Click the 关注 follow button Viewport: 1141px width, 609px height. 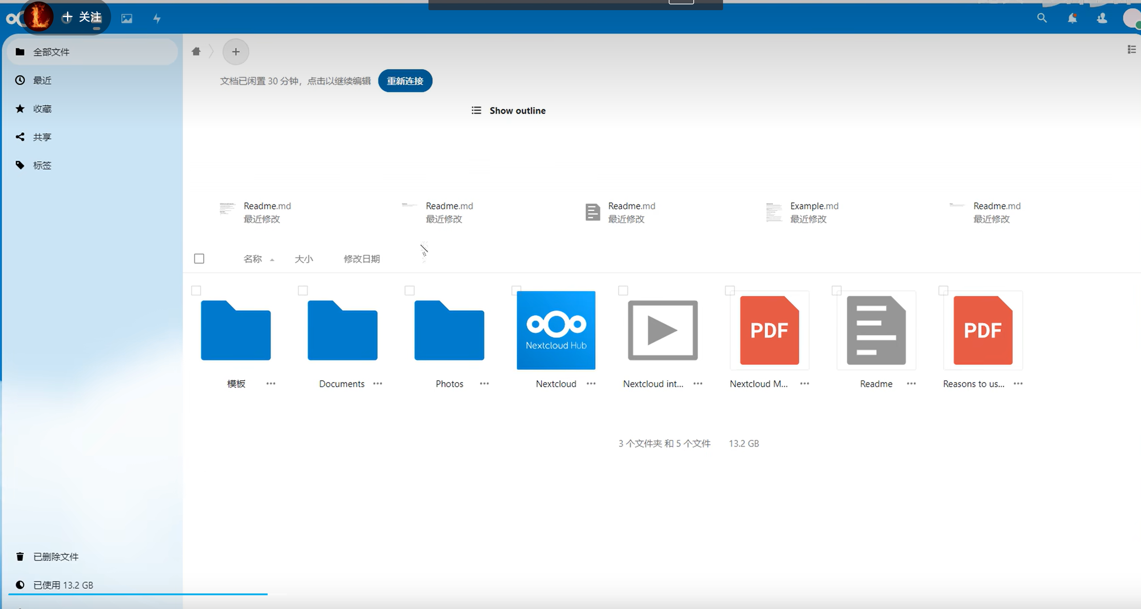click(x=82, y=17)
